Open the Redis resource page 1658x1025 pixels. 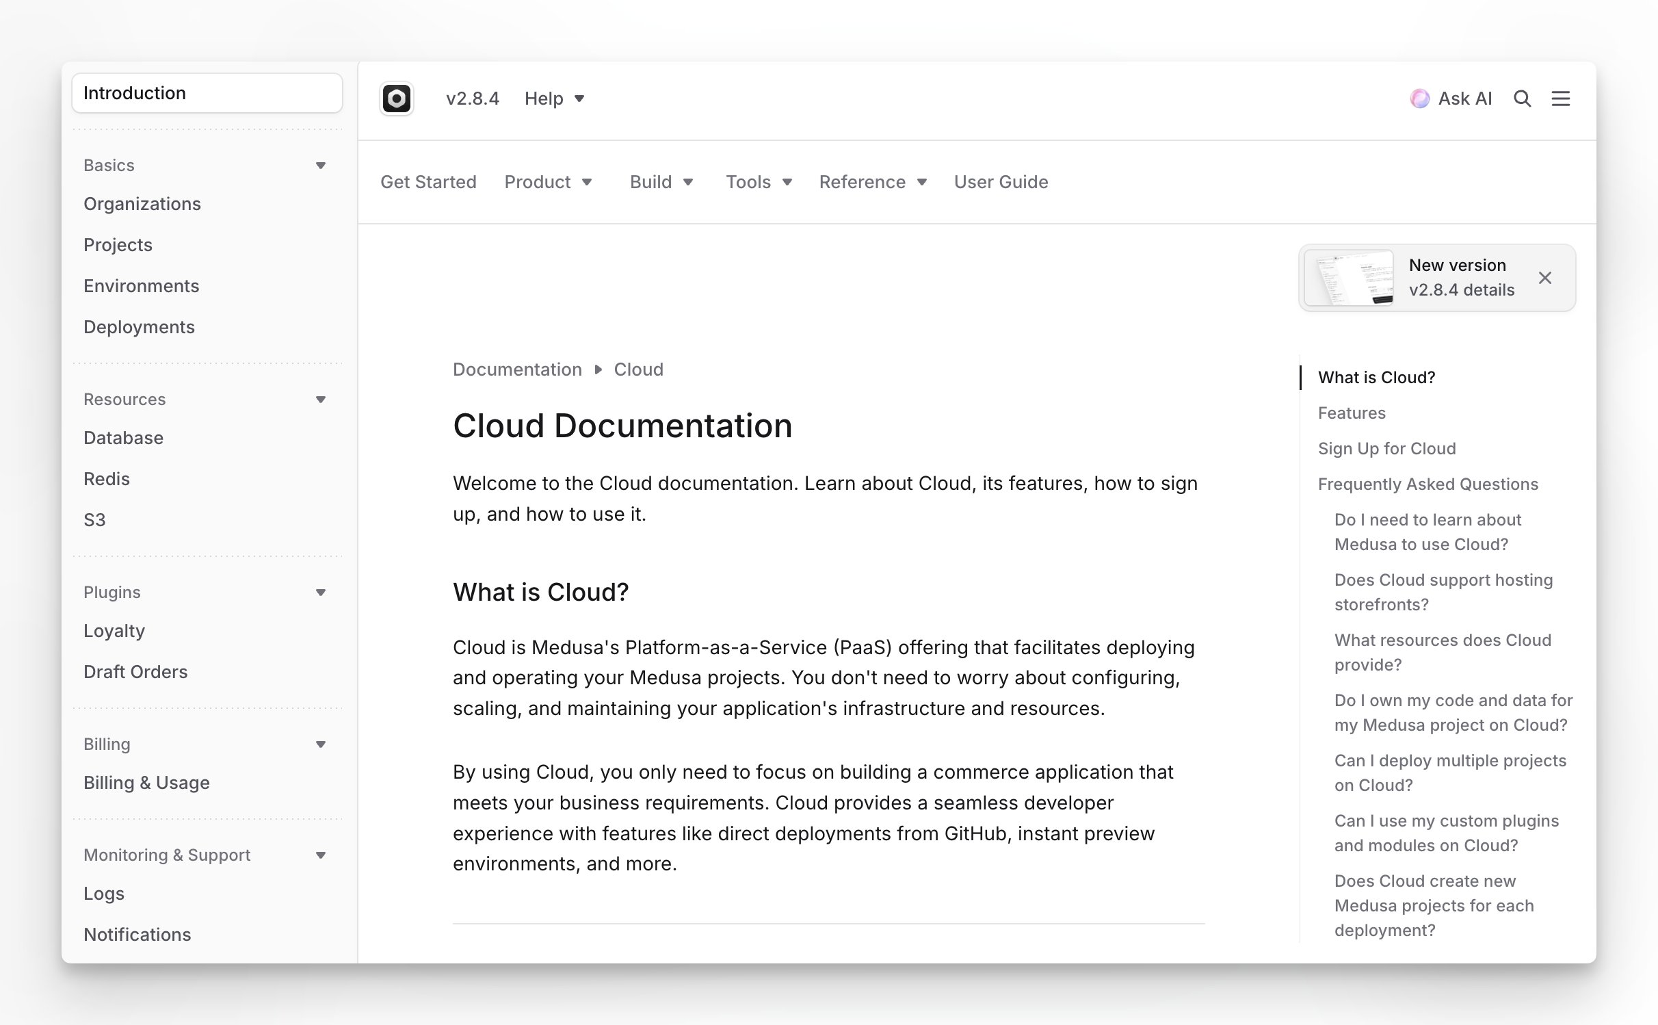coord(107,479)
